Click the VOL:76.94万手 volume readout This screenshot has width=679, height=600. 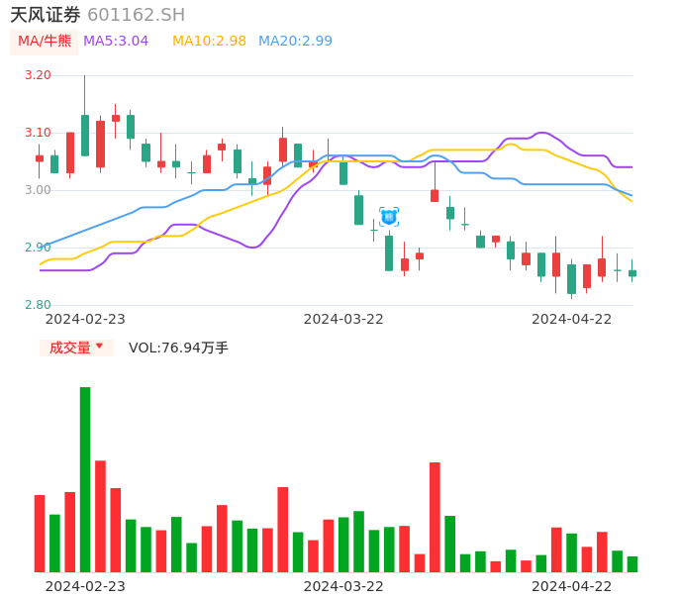coord(178,348)
